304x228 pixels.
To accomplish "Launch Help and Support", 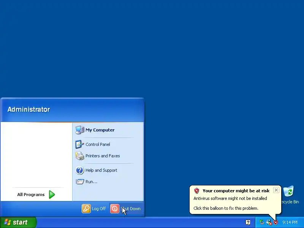I will pyautogui.click(x=108, y=170).
